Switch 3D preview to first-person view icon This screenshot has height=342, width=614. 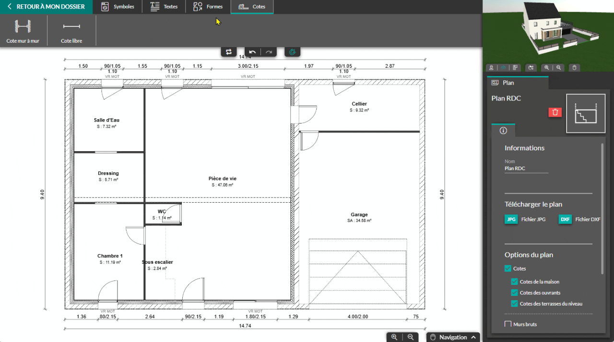click(x=491, y=68)
